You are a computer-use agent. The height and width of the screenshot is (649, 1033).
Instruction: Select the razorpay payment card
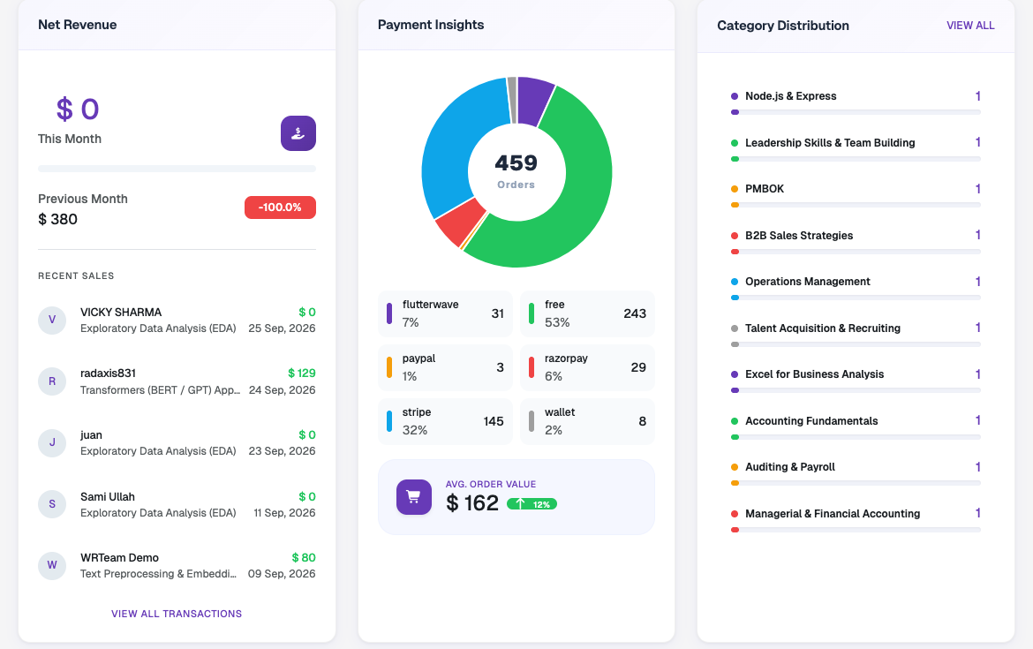coord(588,367)
